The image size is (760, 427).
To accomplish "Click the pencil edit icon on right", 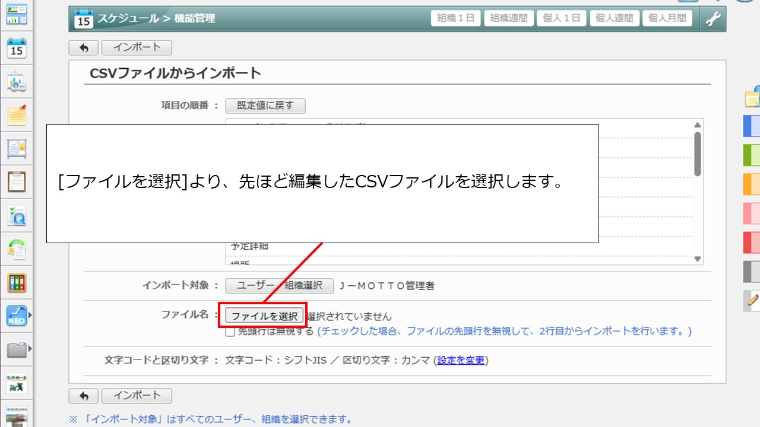I will coord(753,300).
